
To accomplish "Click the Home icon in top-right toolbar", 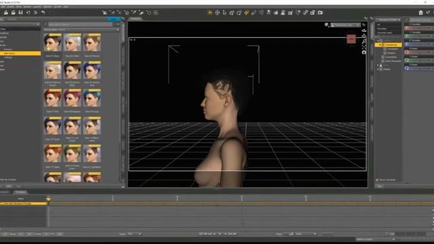I will coord(420,12).
